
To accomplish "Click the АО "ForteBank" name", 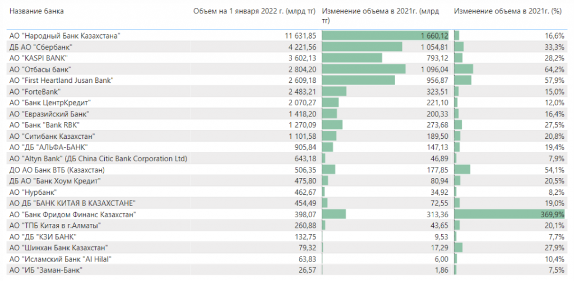I will coord(35,92).
